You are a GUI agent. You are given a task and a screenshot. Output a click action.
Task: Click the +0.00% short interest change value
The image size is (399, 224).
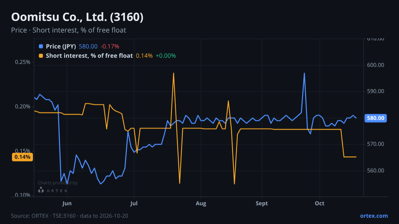[x=166, y=56]
